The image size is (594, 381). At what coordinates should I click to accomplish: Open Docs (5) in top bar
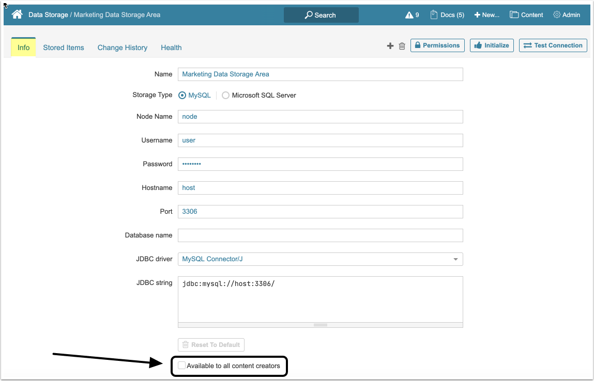[x=447, y=15]
